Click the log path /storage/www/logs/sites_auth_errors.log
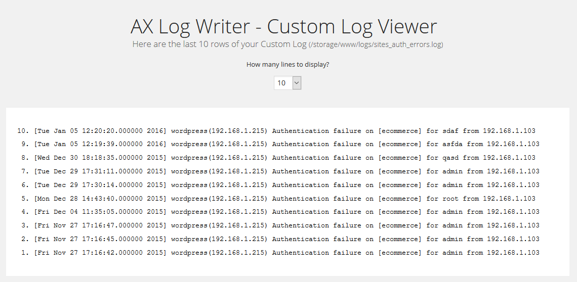 point(376,44)
